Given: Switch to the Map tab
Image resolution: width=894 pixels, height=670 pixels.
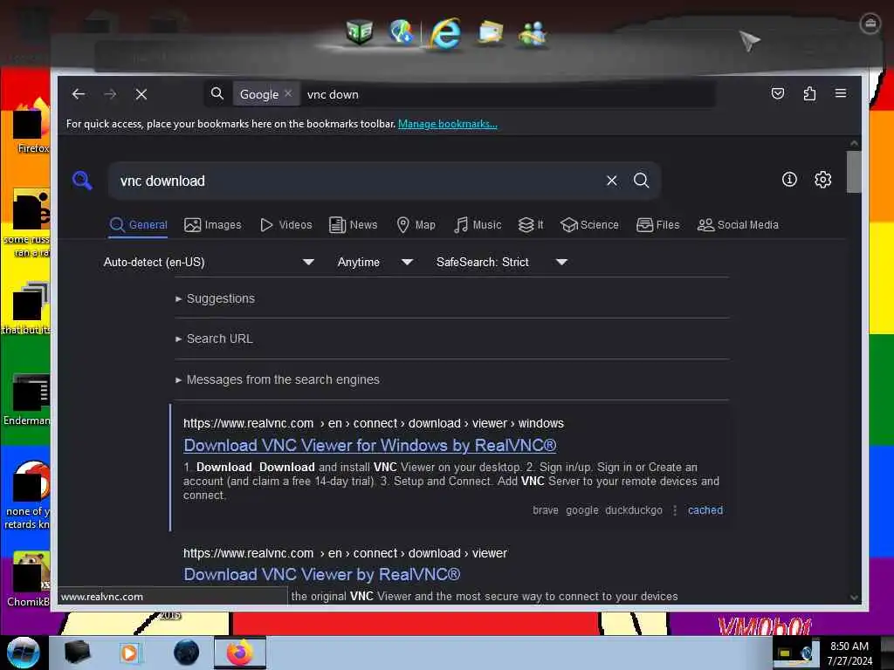Looking at the screenshot, I should click(416, 225).
